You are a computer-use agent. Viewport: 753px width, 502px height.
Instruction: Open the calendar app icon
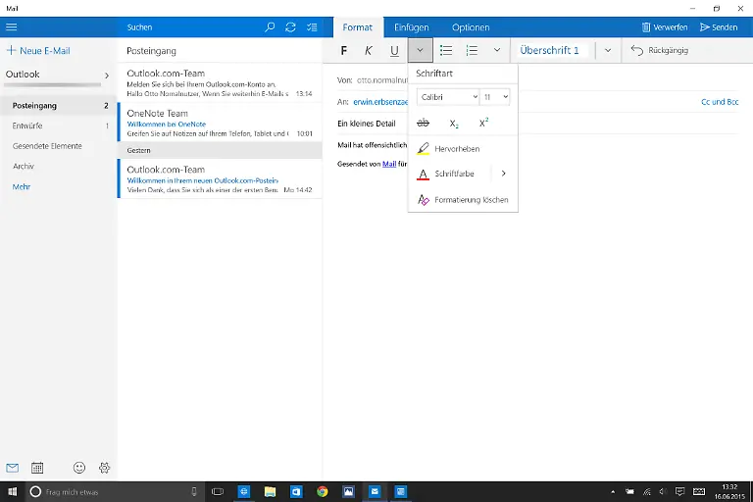(37, 469)
